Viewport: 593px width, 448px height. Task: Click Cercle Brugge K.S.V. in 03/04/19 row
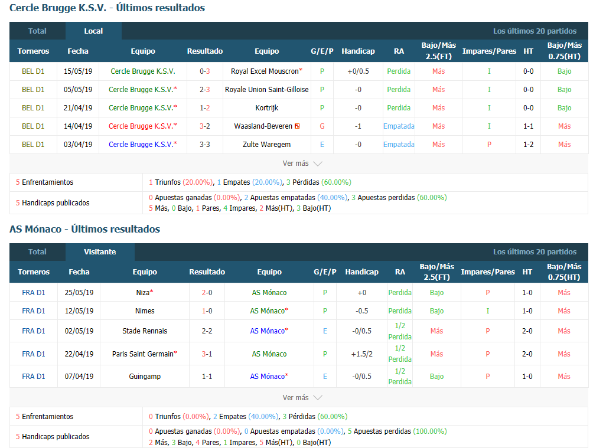(141, 145)
